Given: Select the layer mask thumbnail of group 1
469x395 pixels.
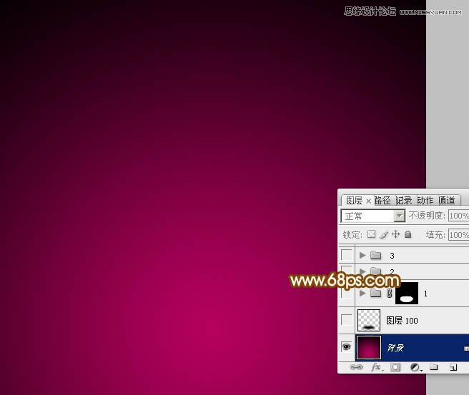Looking at the screenshot, I should point(407,293).
